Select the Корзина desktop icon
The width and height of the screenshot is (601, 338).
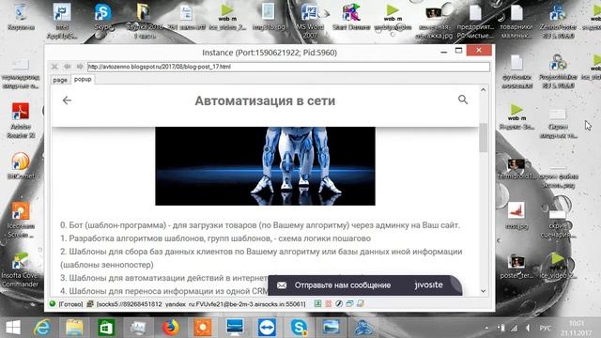pos(21,17)
